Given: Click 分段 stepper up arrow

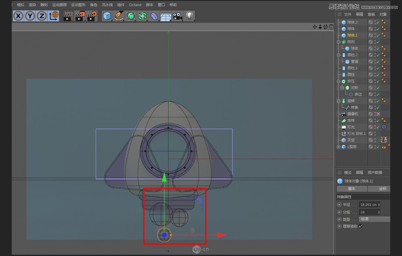Looking at the screenshot, I should (379, 211).
